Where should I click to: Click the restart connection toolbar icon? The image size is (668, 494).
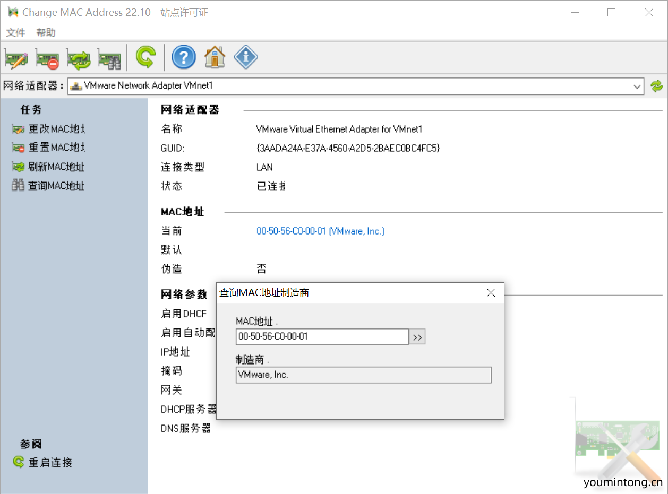[145, 57]
